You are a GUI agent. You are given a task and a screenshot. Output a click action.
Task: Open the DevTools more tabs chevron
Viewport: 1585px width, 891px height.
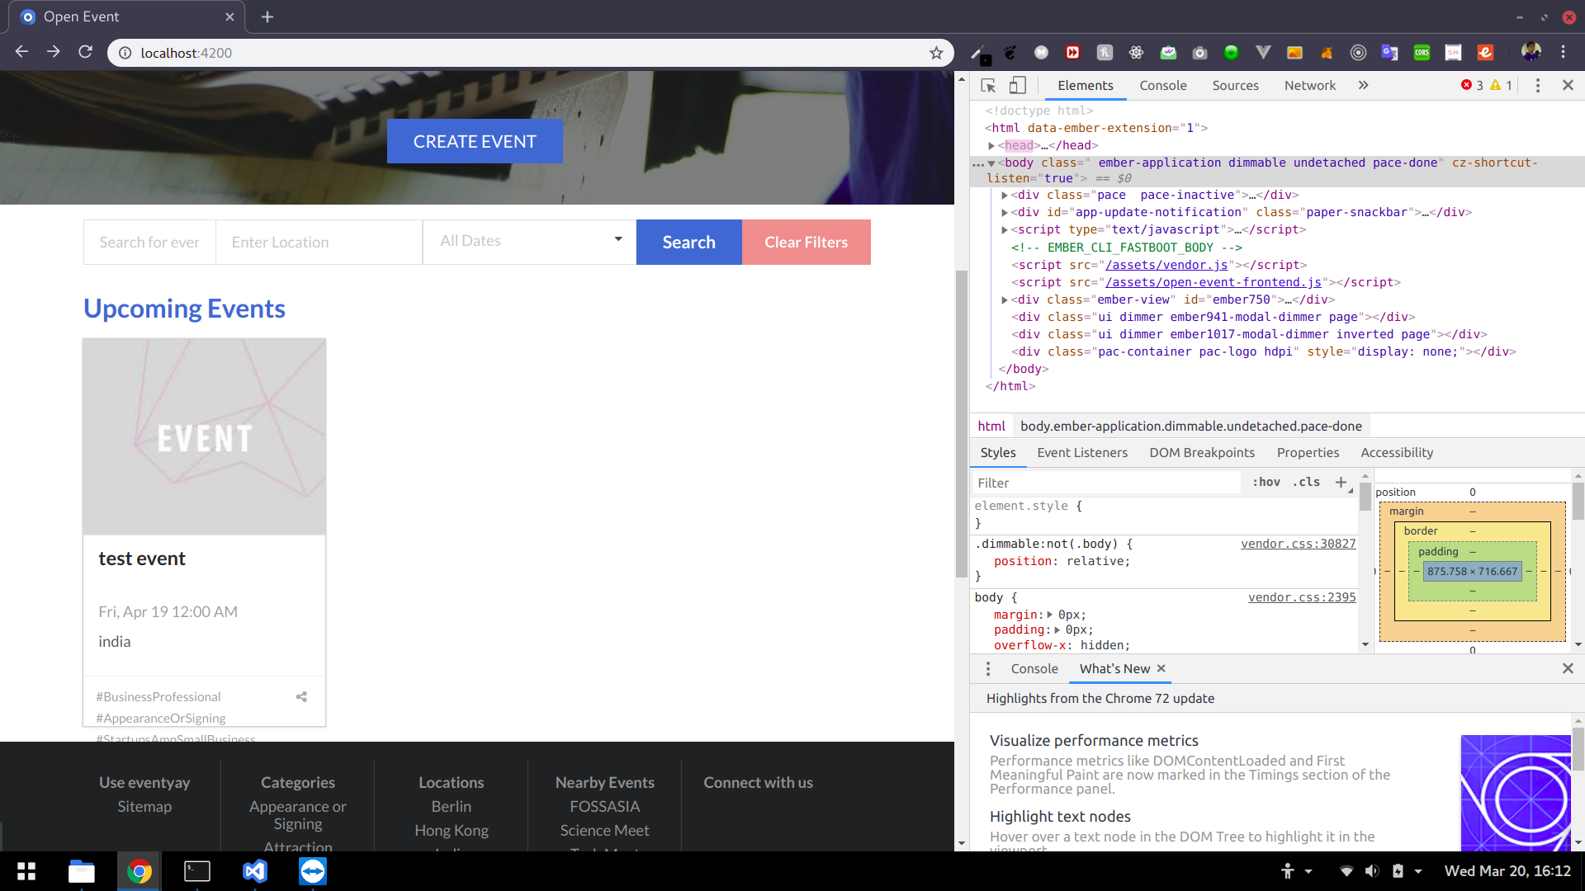point(1363,85)
